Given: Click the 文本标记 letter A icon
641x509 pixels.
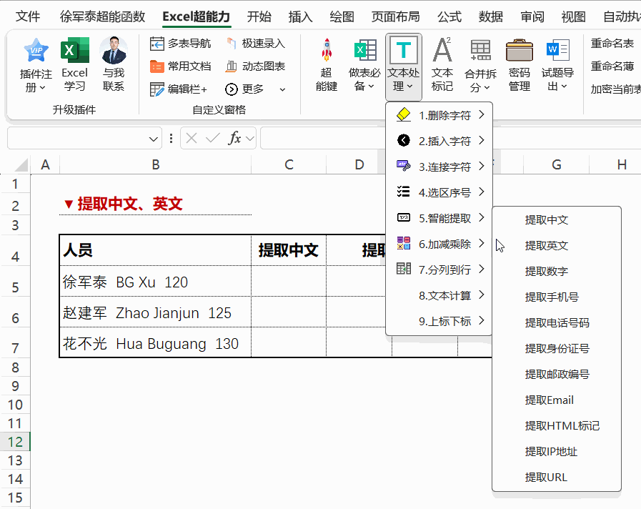Looking at the screenshot, I should (442, 50).
